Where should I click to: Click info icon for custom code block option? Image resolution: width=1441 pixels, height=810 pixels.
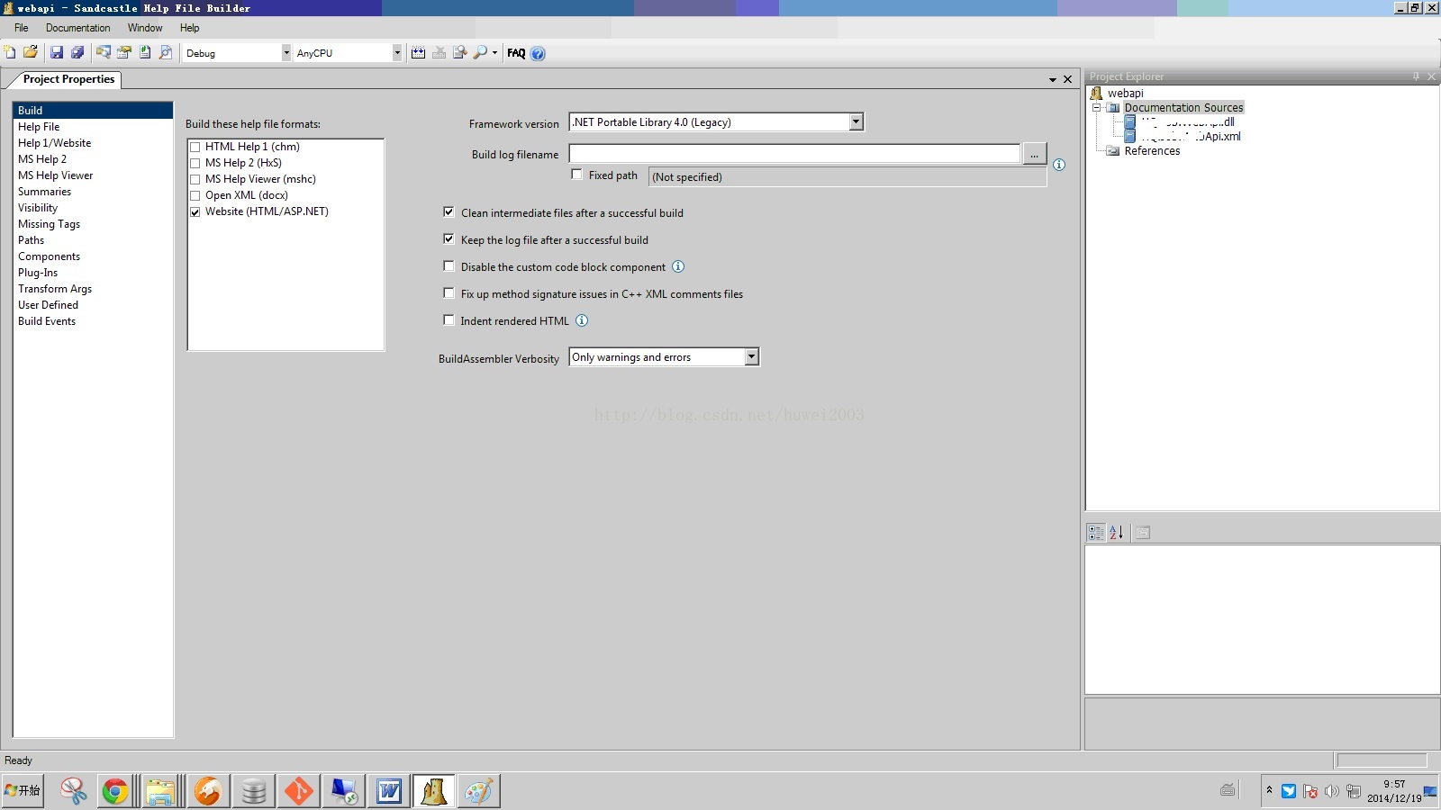[678, 266]
